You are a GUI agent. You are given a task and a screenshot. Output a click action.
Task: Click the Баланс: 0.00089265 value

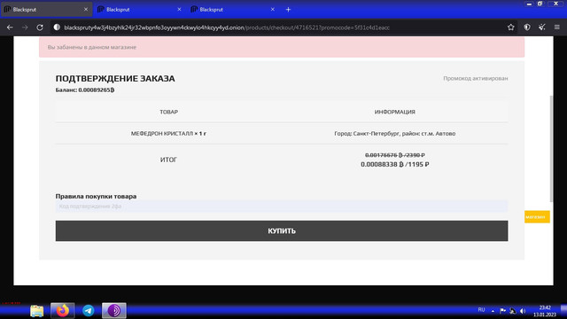coord(85,89)
